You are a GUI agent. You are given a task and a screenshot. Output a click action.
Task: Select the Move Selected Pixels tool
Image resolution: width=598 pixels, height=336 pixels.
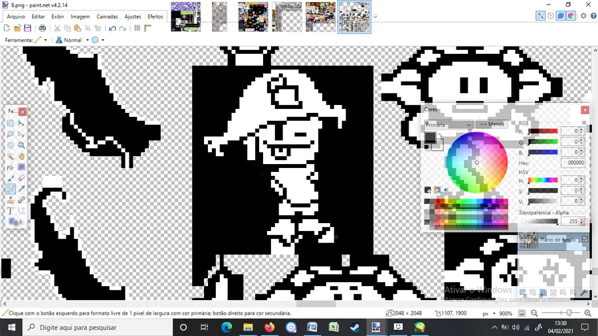click(x=21, y=123)
